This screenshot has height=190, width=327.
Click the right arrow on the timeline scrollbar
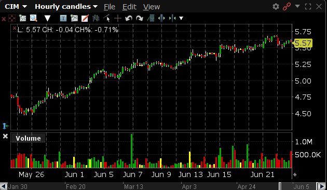322,186
